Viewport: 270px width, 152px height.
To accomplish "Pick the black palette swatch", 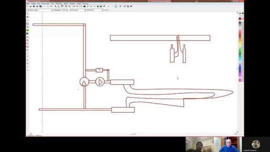I will click(240, 22).
